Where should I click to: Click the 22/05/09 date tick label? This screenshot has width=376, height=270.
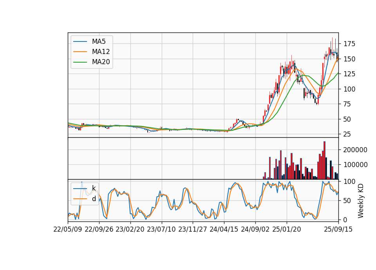point(68,229)
